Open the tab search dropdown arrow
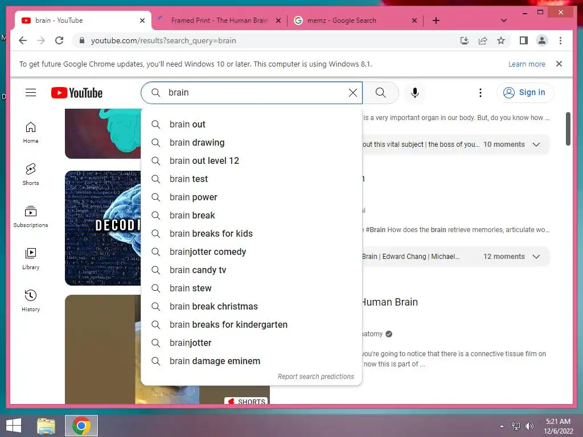The image size is (583, 437). 504,20
